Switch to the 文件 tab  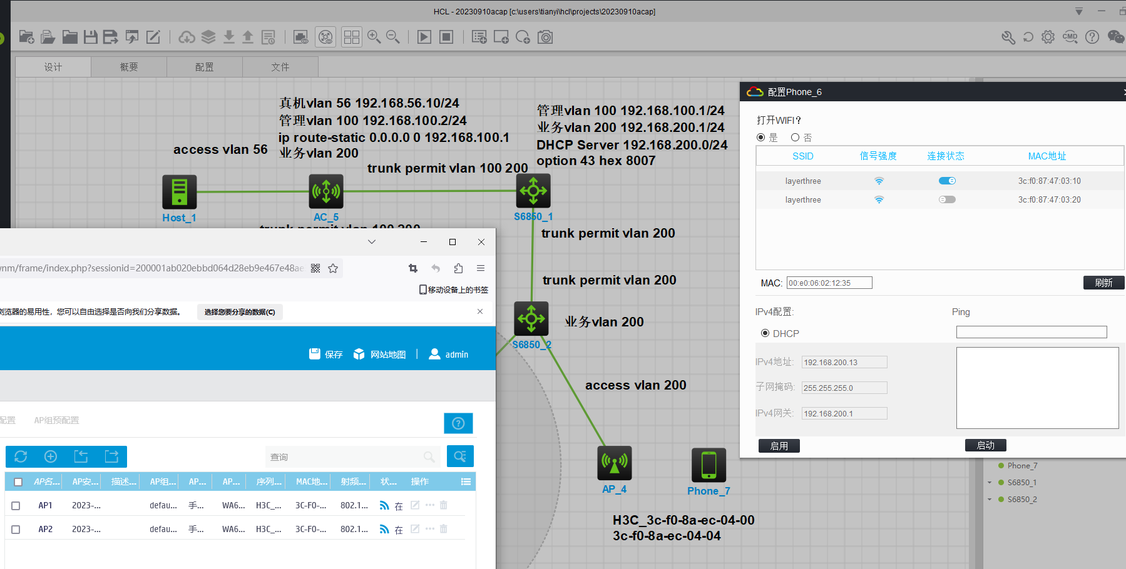tap(280, 67)
